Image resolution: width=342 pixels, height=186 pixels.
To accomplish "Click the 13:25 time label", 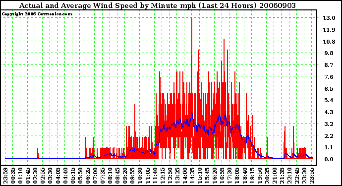I will [177, 176].
